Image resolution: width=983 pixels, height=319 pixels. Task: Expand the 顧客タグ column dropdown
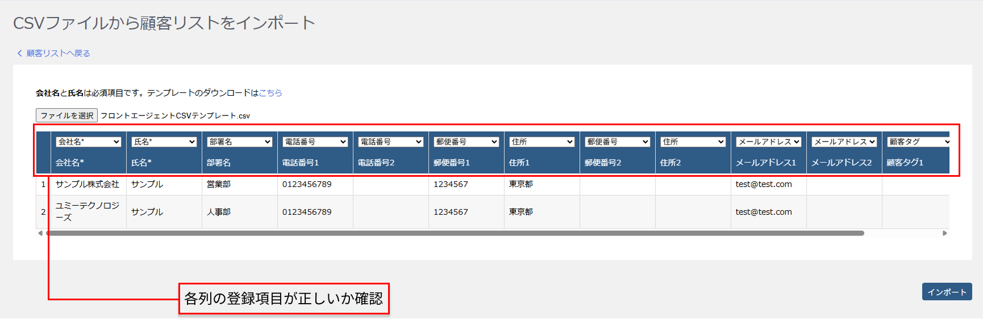pyautogui.click(x=918, y=142)
